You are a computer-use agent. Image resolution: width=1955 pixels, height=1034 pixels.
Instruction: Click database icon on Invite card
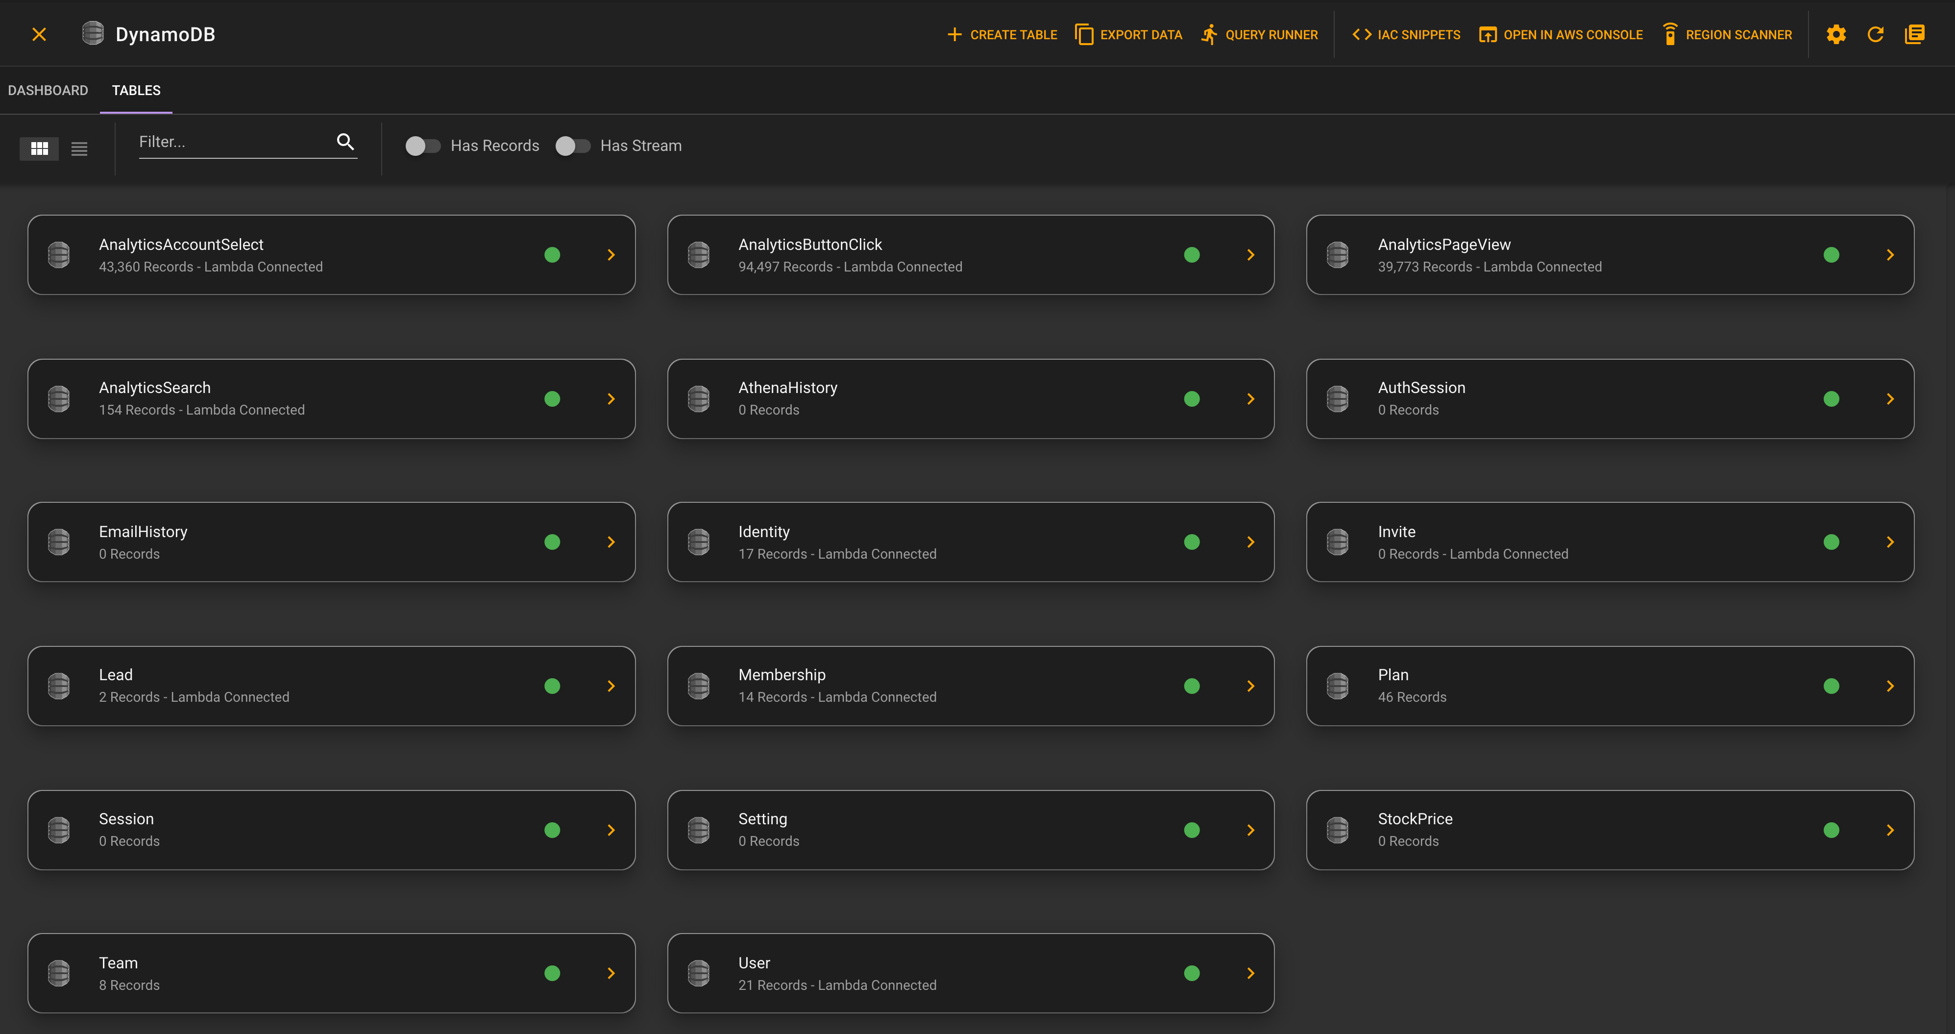point(1337,542)
